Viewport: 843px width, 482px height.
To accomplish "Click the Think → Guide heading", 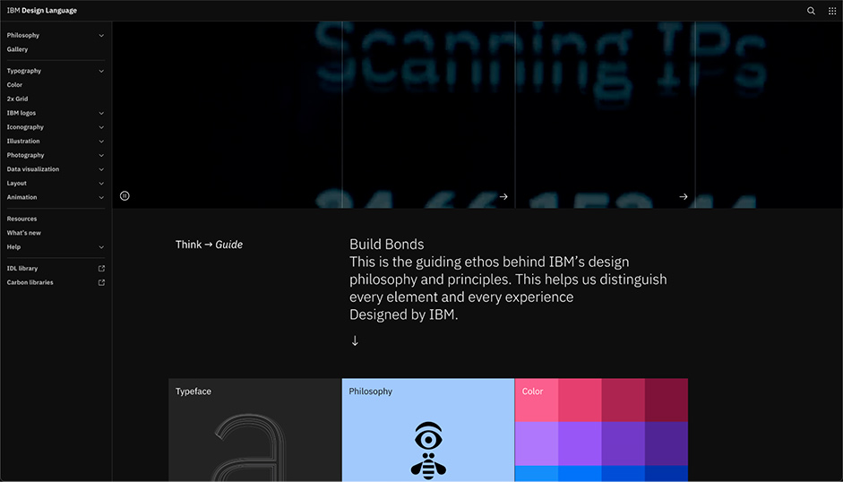I will click(x=209, y=245).
